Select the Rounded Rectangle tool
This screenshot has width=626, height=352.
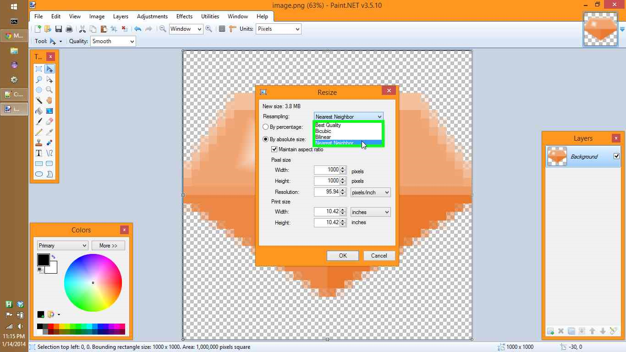(49, 164)
